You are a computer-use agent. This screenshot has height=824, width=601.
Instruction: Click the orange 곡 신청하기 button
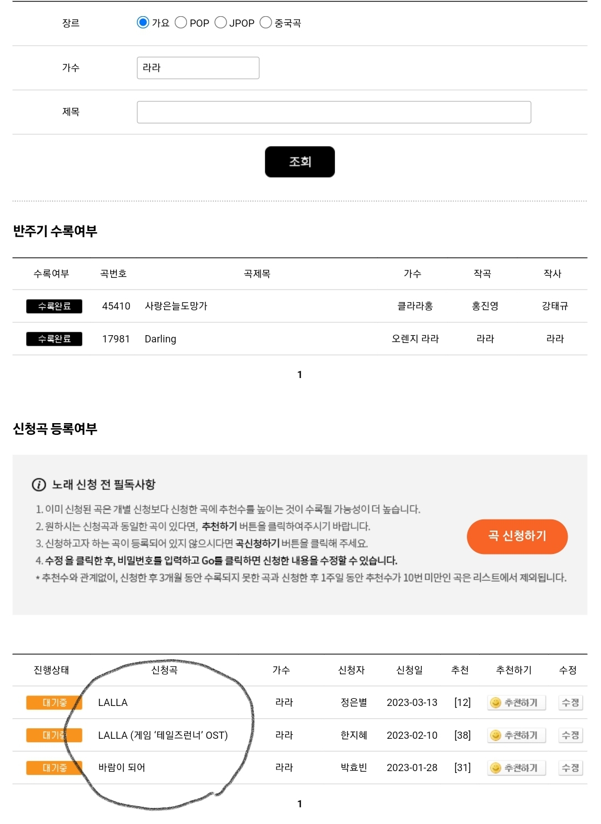coord(517,537)
